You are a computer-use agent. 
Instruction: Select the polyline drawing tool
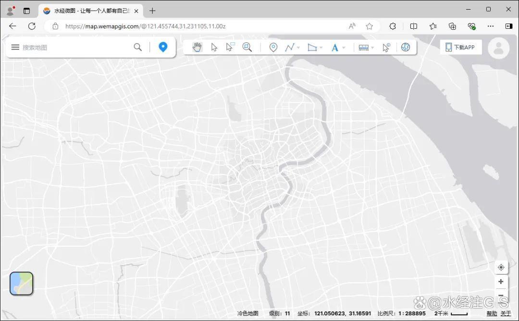tap(290, 47)
